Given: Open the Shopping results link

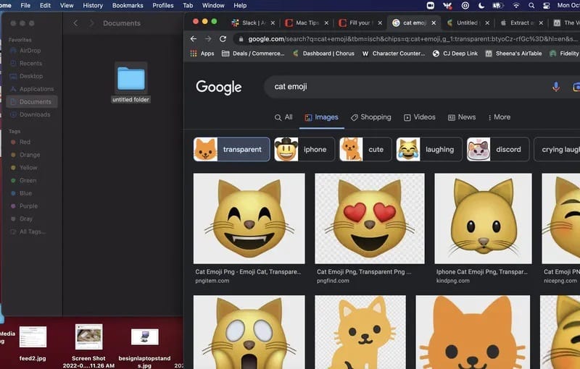Looking at the screenshot, I should 370,117.
